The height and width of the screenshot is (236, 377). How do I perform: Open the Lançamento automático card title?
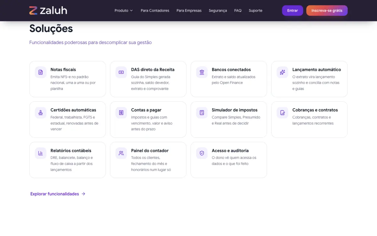point(317,70)
